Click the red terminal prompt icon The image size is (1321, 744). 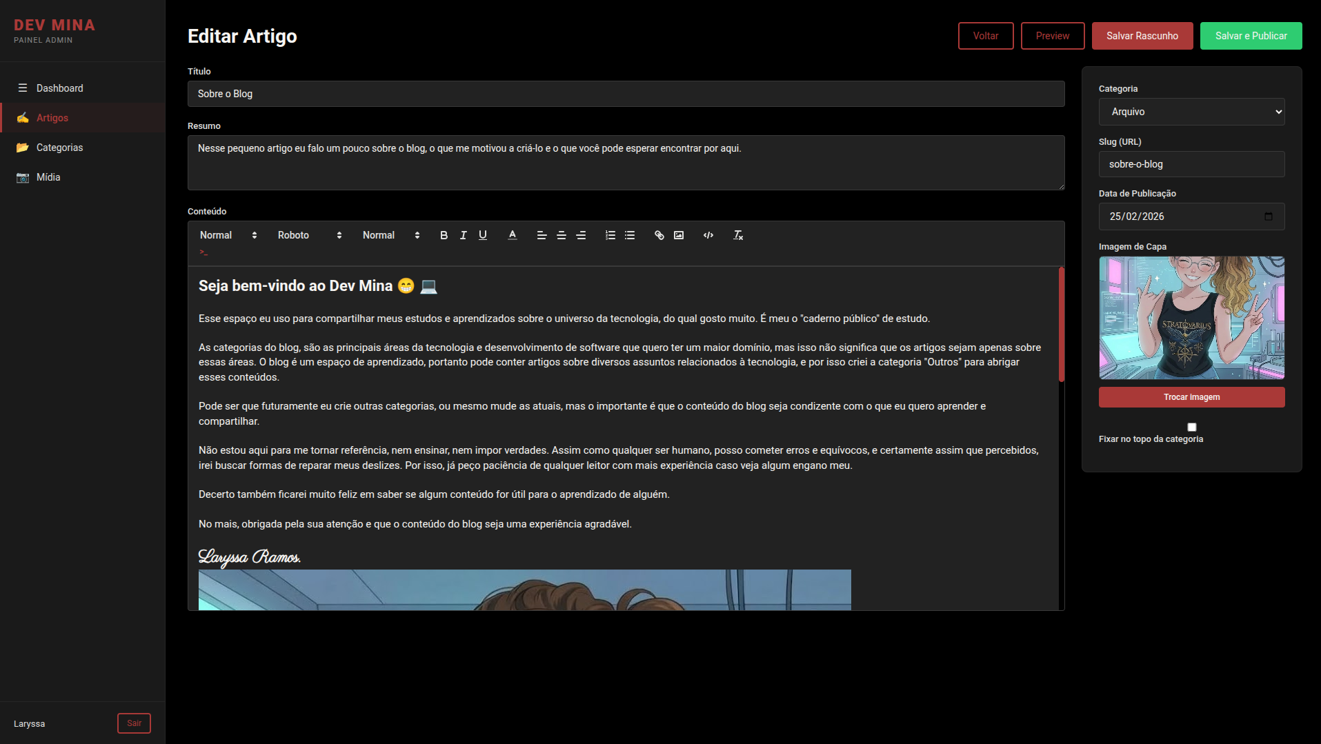(203, 252)
